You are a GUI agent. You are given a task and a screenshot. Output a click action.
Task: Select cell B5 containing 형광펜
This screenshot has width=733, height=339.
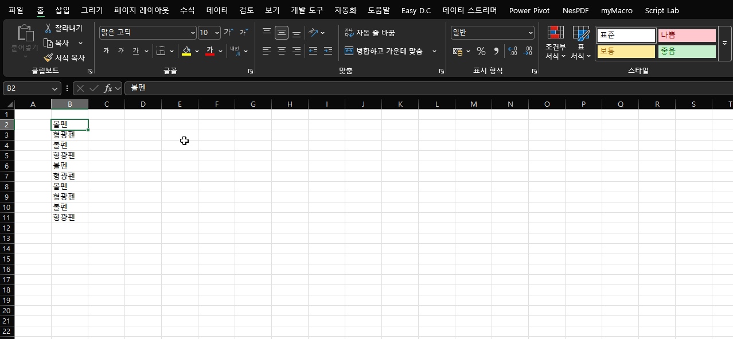coord(69,155)
